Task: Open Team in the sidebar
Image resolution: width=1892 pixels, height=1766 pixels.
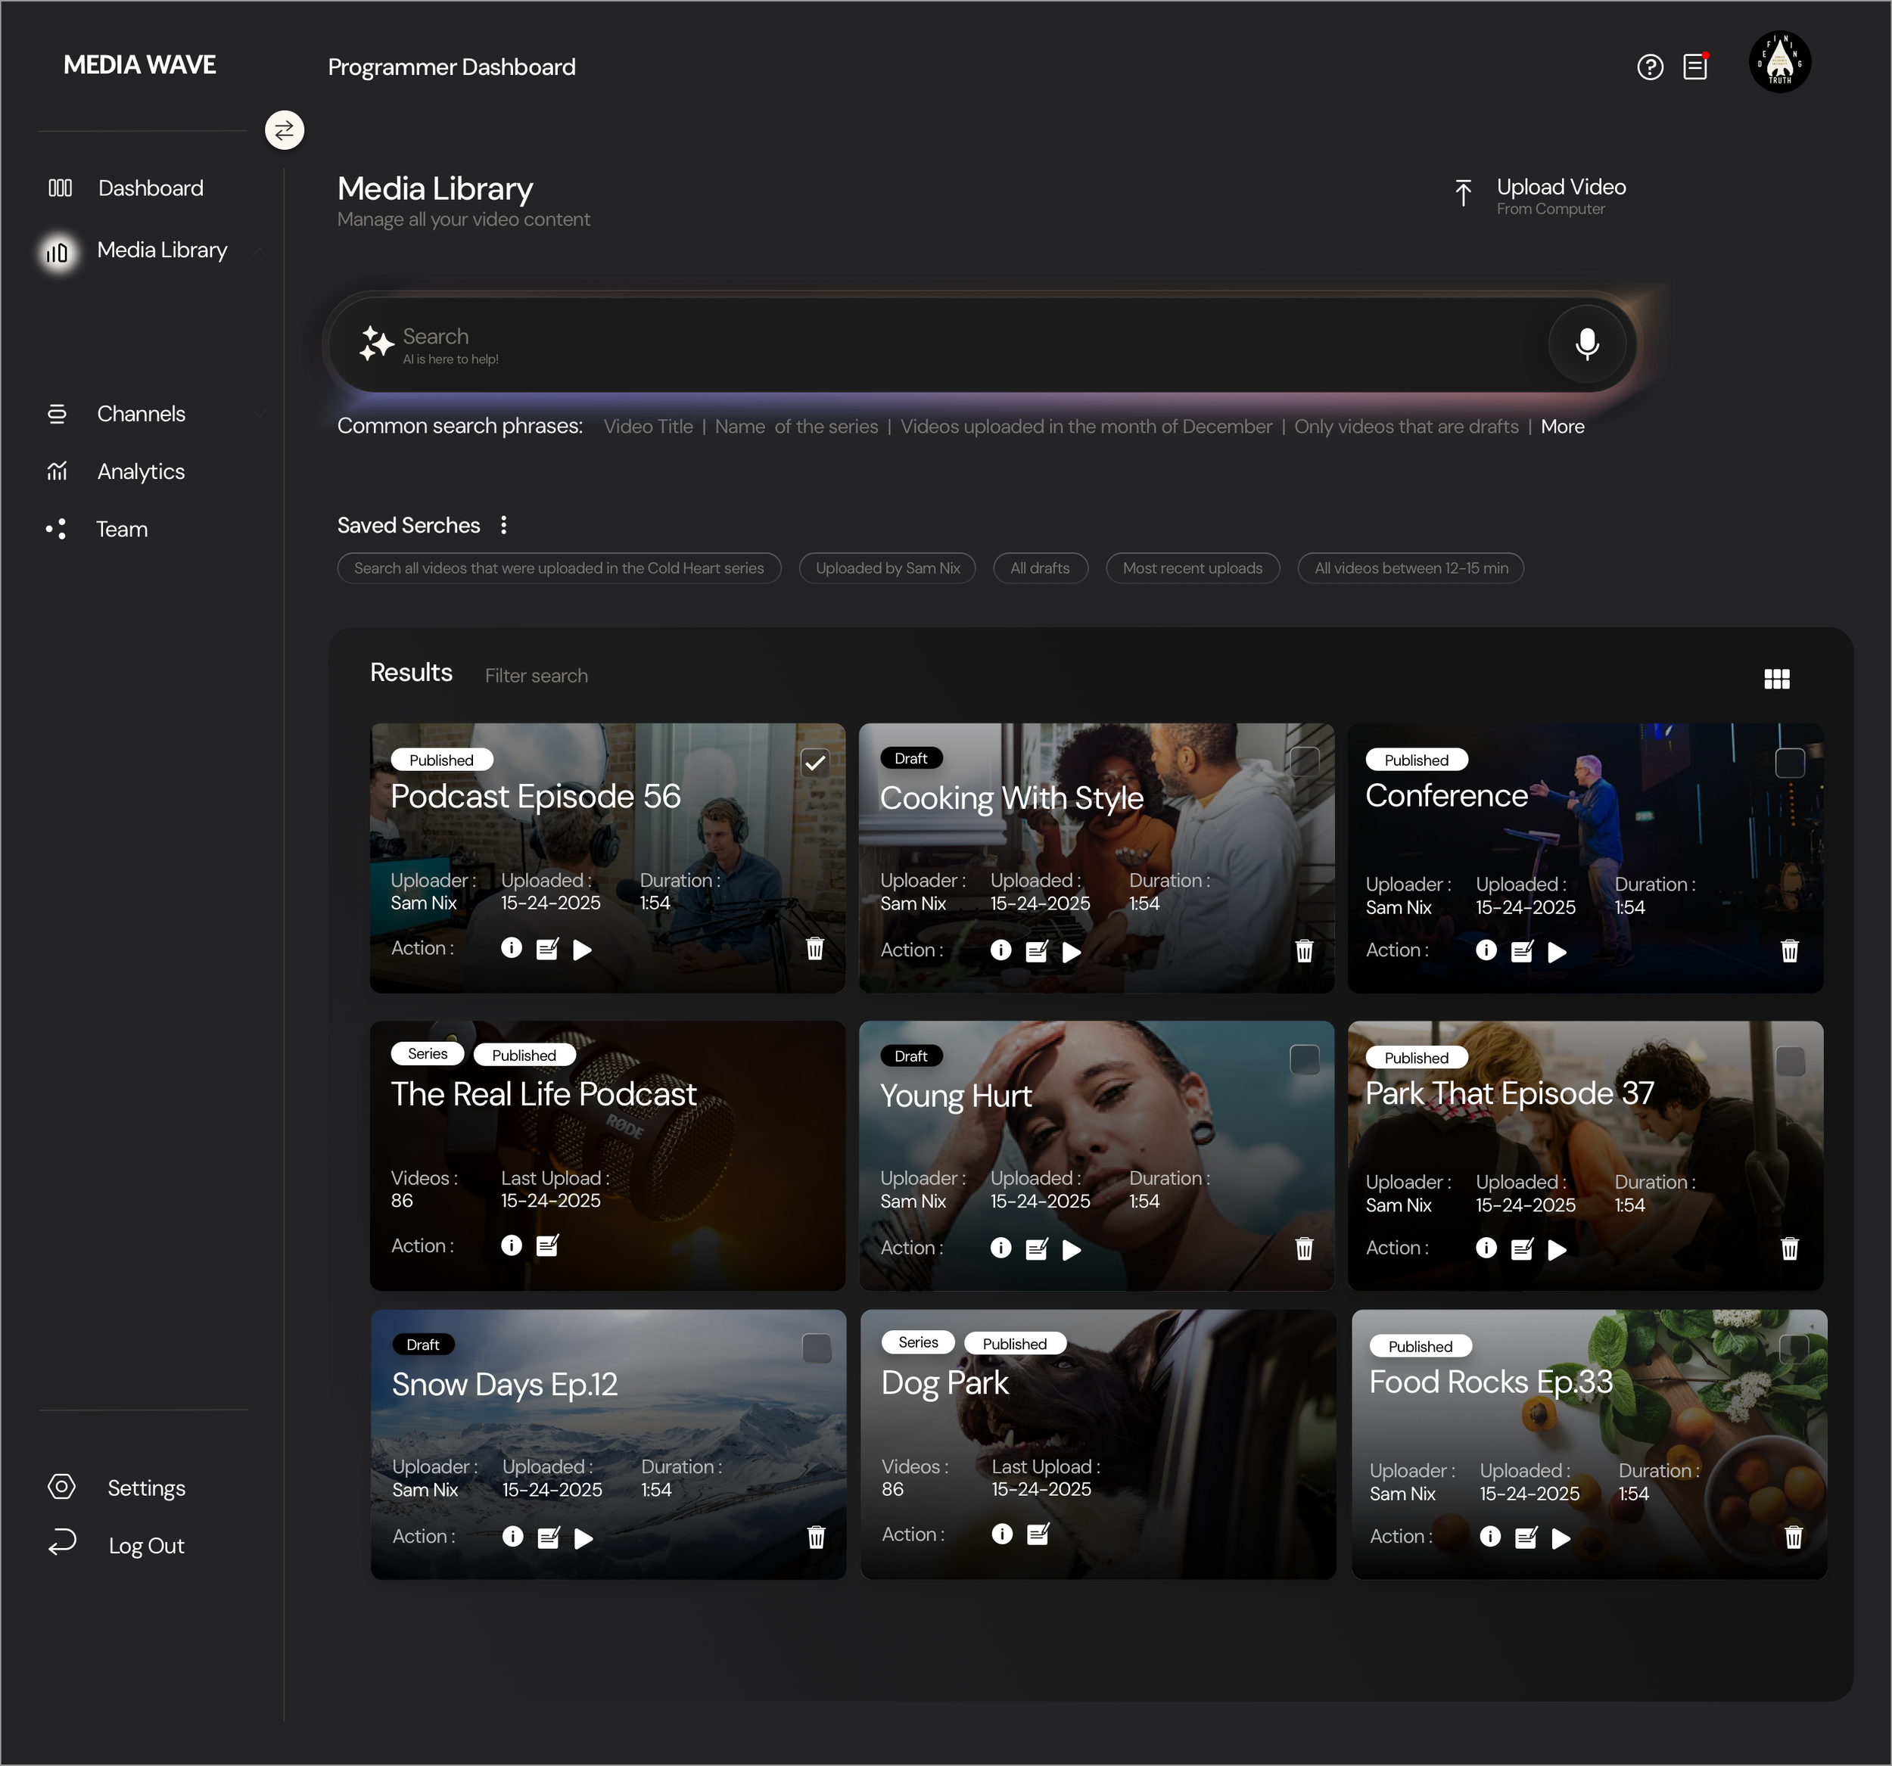Action: point(97,529)
